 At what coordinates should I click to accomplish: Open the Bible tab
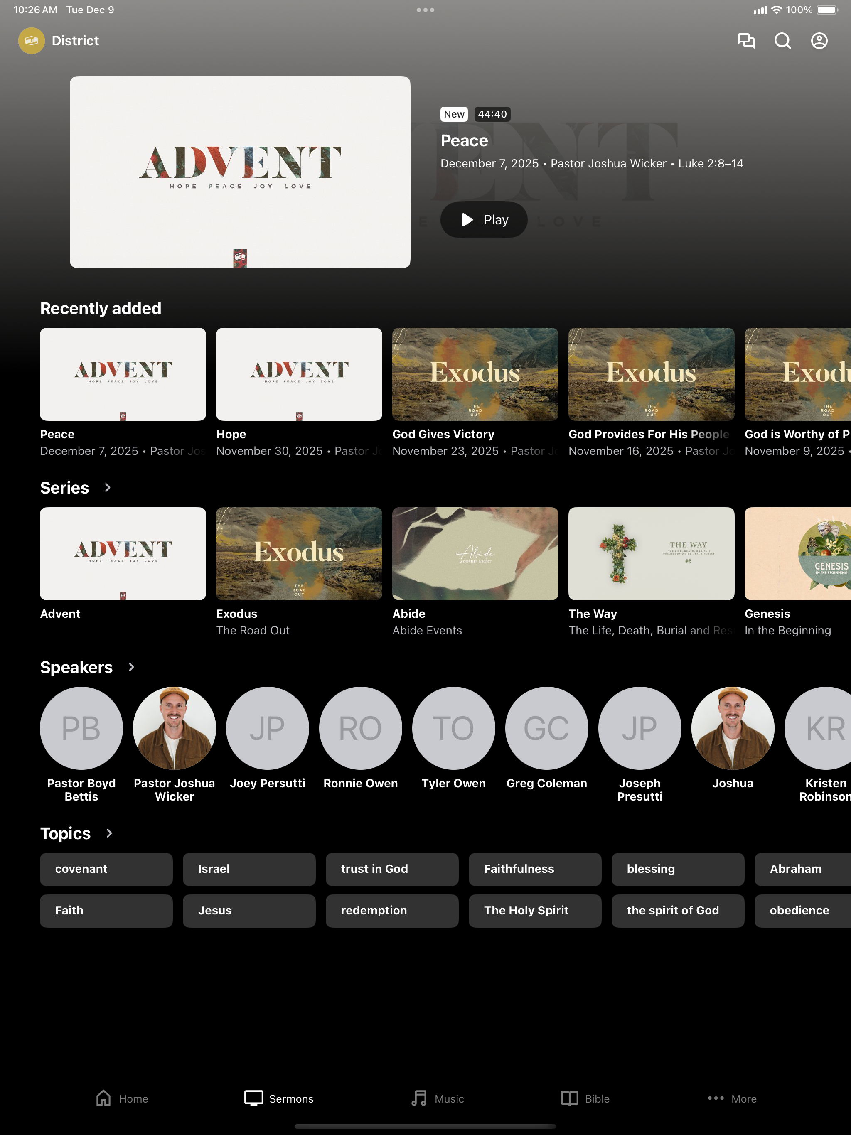(585, 1098)
